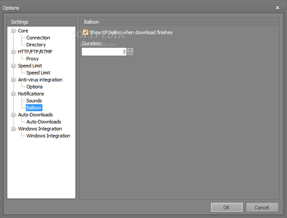Collapse the top-level Windows Integration node
Viewport: 287px width, 218px height.
click(13, 129)
